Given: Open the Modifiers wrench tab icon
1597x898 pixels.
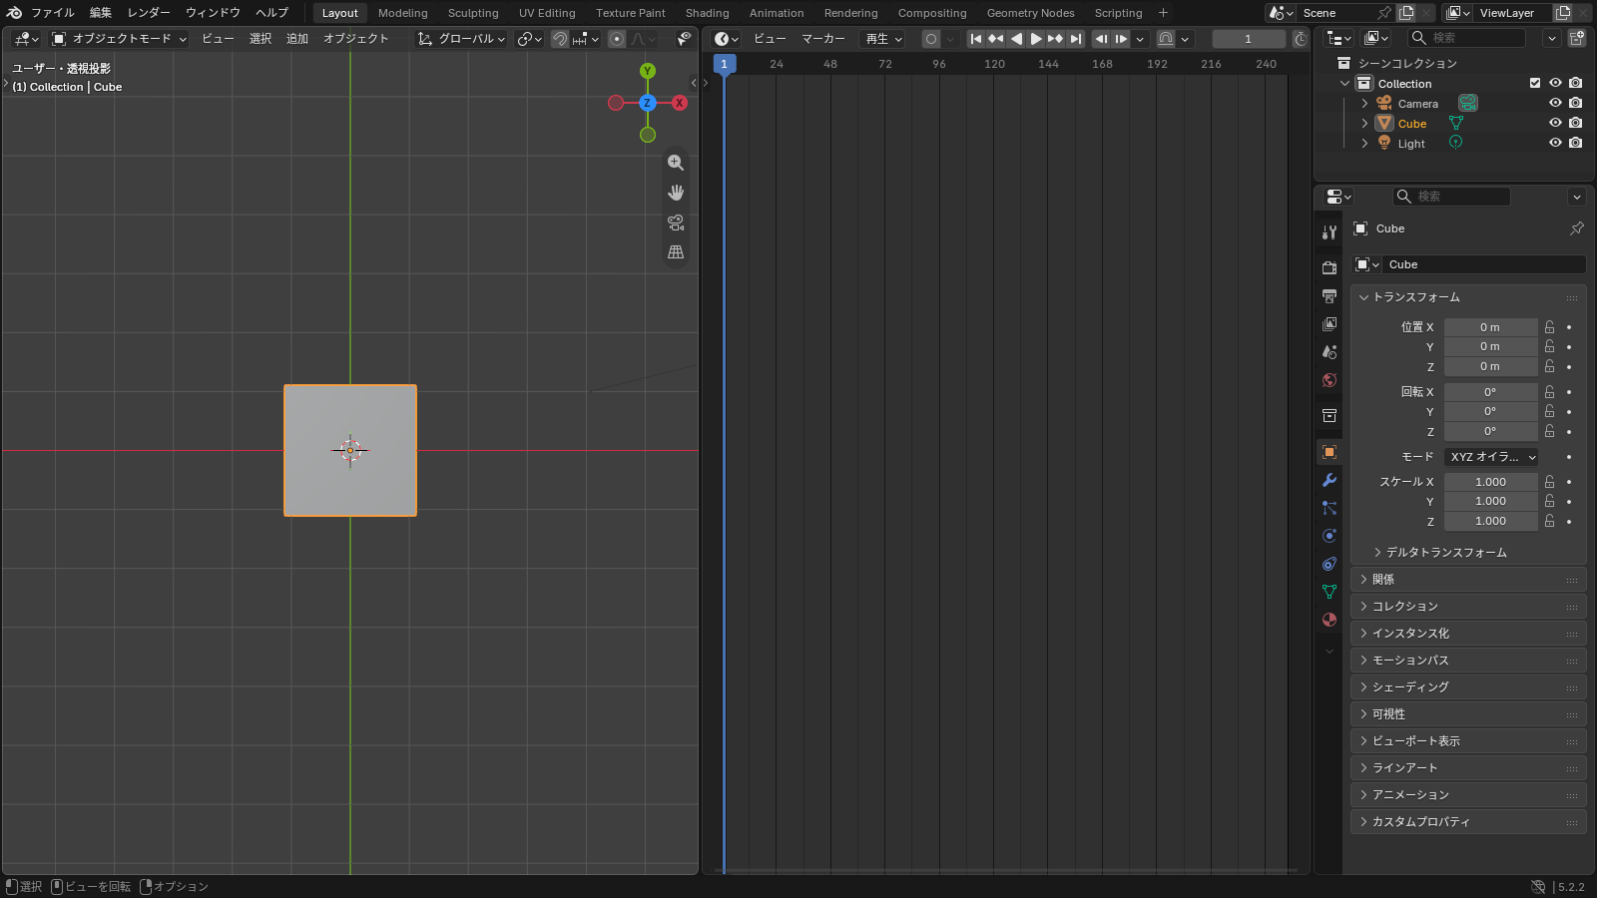Looking at the screenshot, I should pyautogui.click(x=1330, y=480).
